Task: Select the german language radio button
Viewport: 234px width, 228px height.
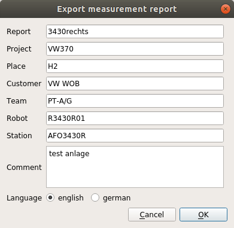Action: point(95,197)
